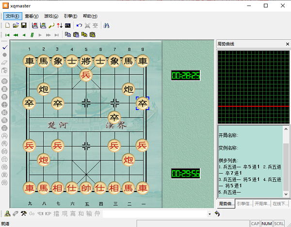The height and width of the screenshot is (227, 291).
Task: Click the binoculars search icon
Action: (x=107, y=25)
